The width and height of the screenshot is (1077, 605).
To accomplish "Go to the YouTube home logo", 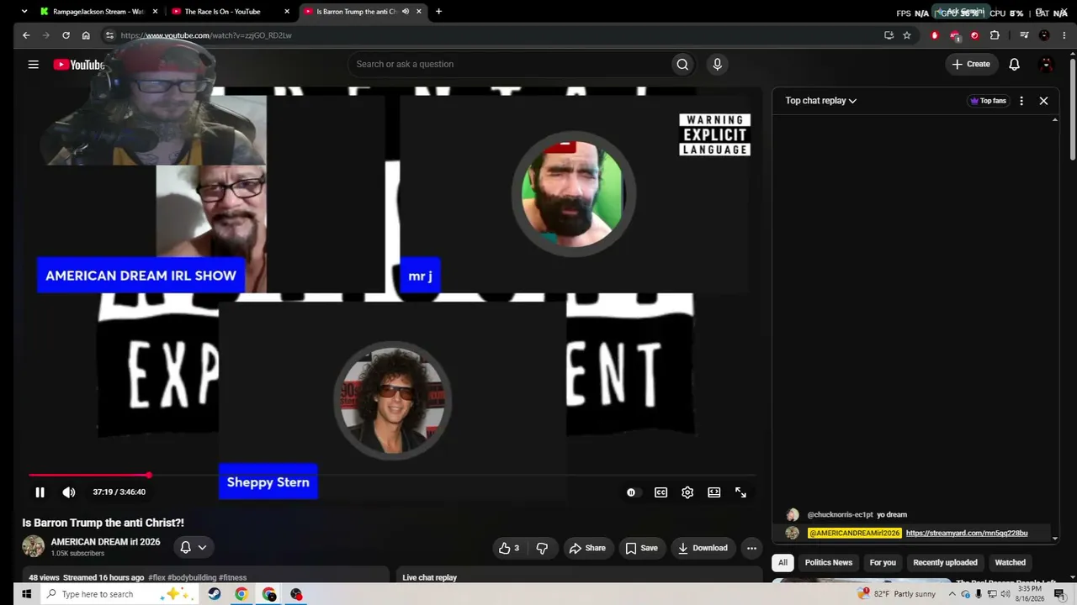I will (78, 65).
